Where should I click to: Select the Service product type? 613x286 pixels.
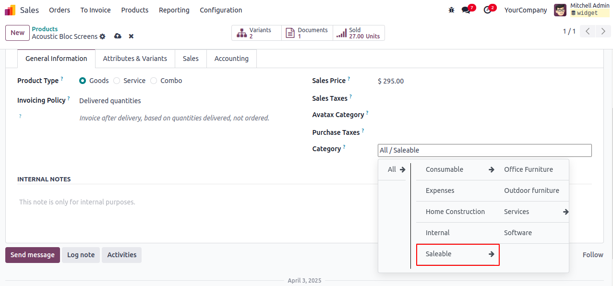click(117, 81)
